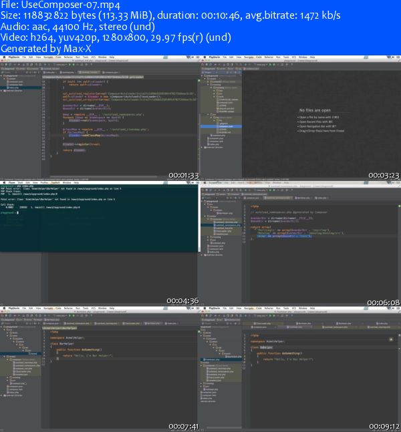The width and height of the screenshot is (401, 432).
Task: Open the thumbnail stamped 00:09:12
Action: [x=301, y=369]
